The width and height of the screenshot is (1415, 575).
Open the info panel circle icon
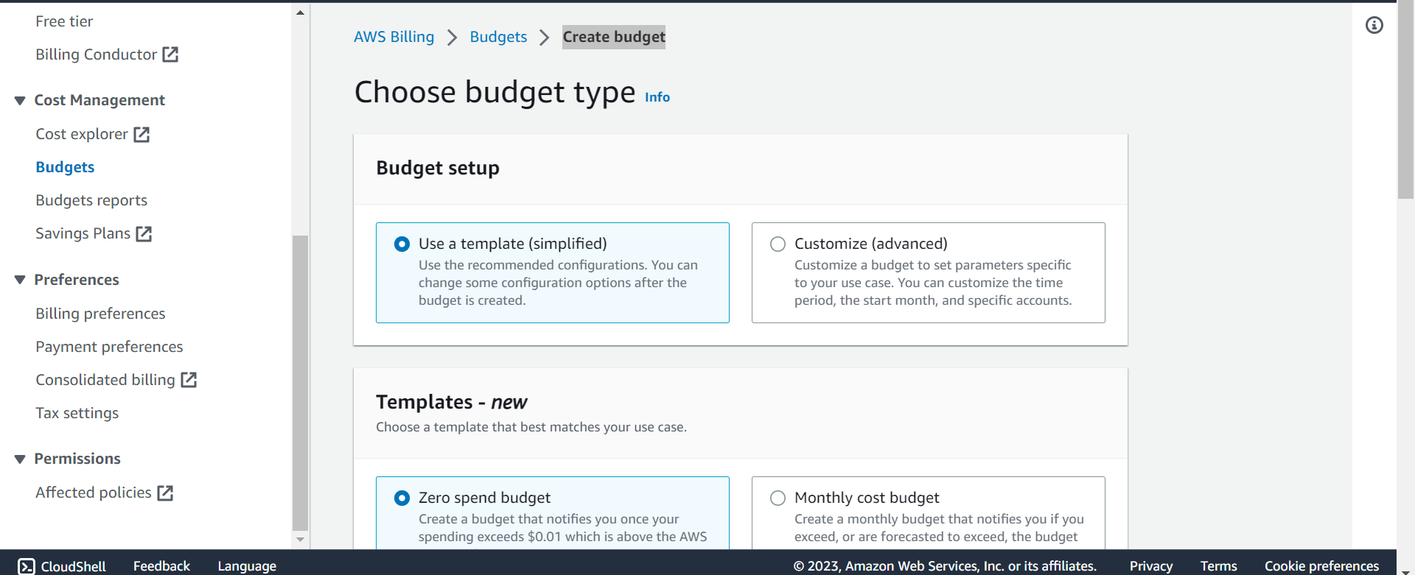(x=1374, y=26)
